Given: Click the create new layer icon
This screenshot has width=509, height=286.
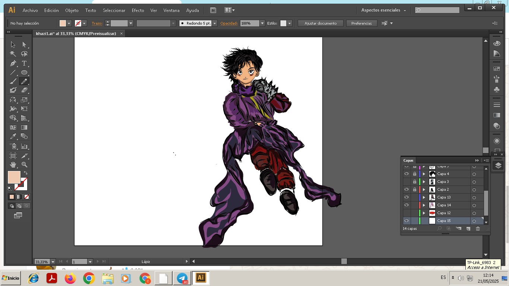Looking at the screenshot, I should pos(468,229).
